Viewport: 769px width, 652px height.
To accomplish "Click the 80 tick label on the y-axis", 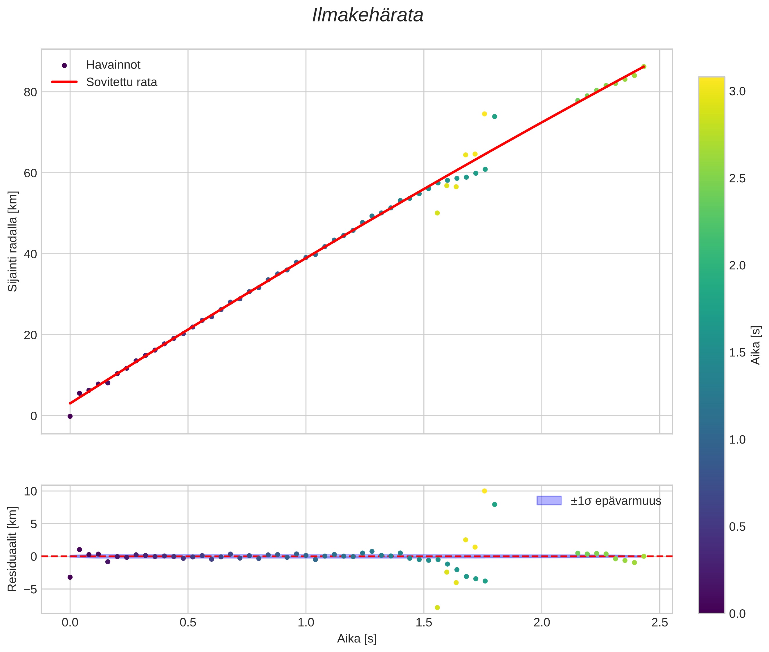I will [30, 92].
